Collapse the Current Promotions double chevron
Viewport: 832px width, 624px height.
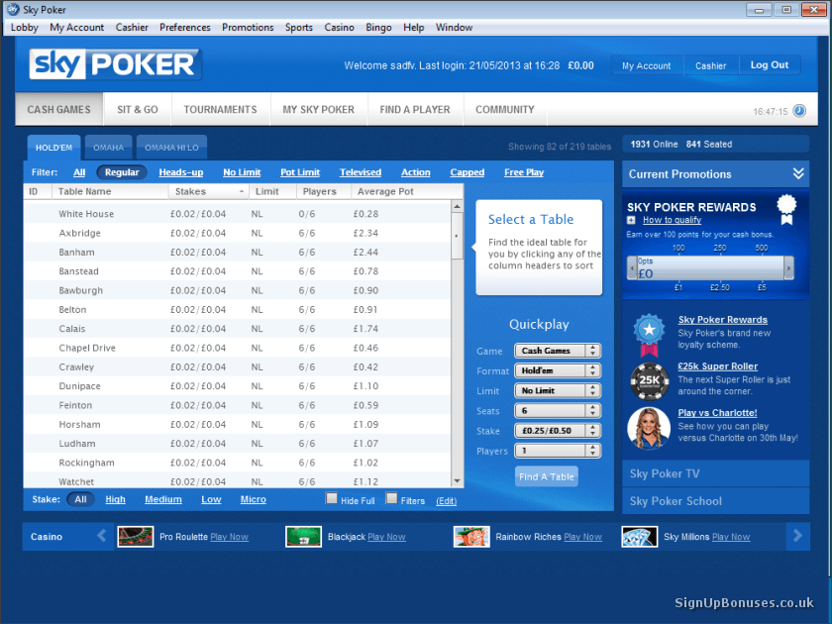798,173
